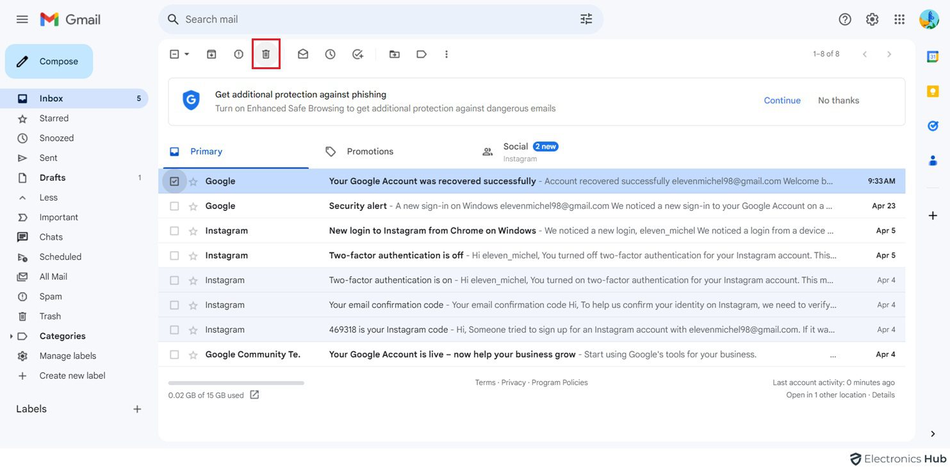Open the search options filters
Image resolution: width=950 pixels, height=467 pixels.
click(x=586, y=19)
